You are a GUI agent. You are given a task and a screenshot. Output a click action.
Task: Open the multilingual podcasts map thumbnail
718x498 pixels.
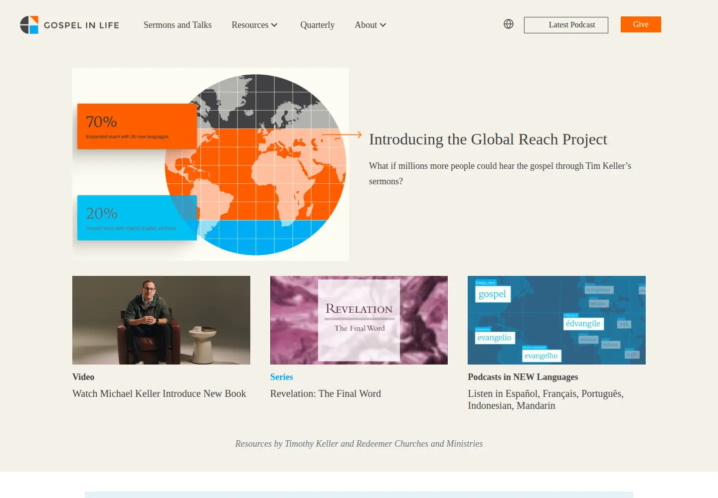click(556, 320)
